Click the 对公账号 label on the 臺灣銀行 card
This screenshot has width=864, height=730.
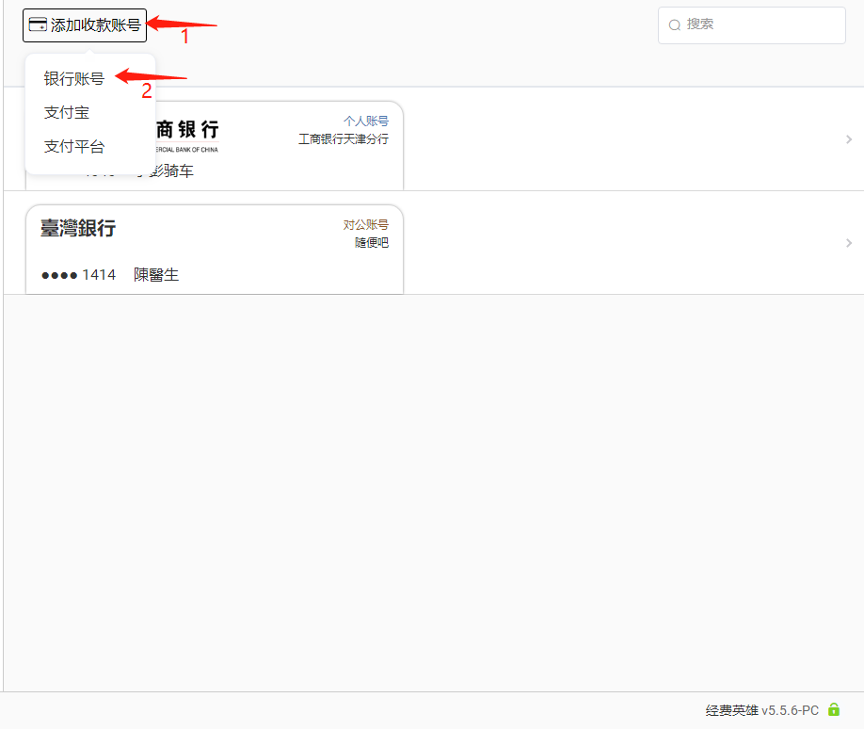(365, 225)
